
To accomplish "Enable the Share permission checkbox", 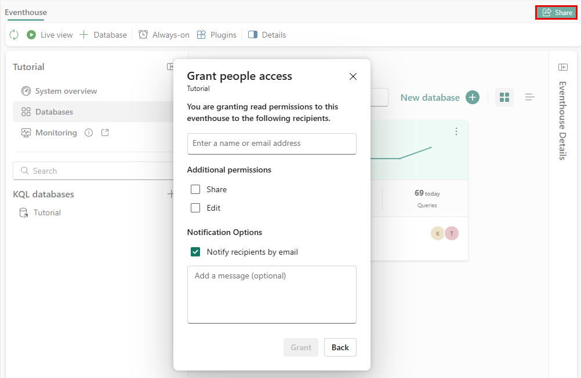I will [195, 189].
